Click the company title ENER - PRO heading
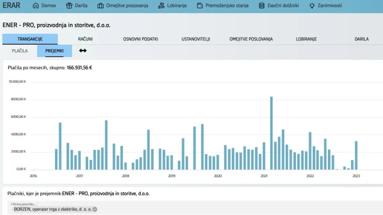Image resolution: width=383 pixels, height=215 pixels. pos(56,25)
